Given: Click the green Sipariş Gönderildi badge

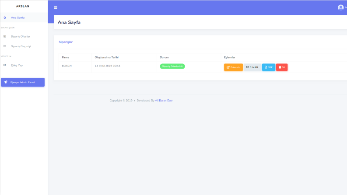Looking at the screenshot, I should (x=172, y=66).
